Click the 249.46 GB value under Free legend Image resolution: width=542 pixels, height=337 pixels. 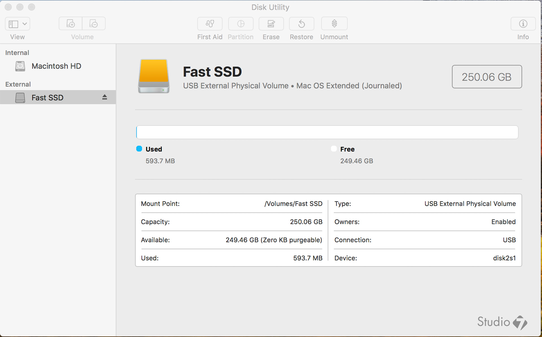[357, 161]
